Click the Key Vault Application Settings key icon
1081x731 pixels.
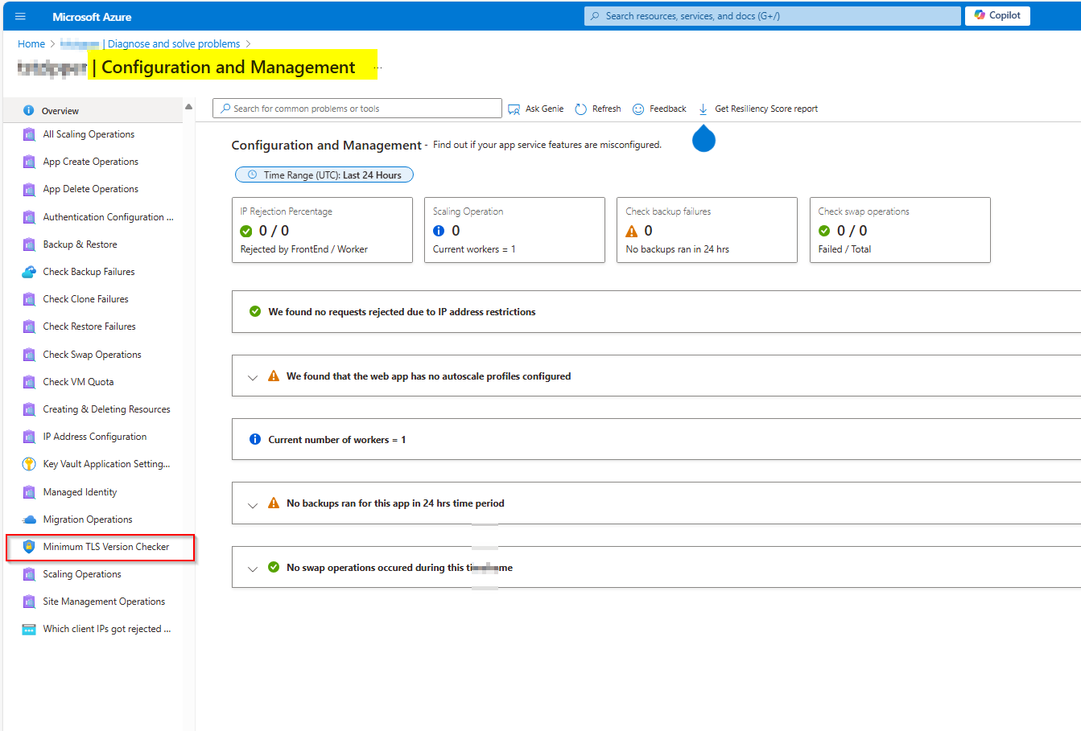(x=30, y=464)
